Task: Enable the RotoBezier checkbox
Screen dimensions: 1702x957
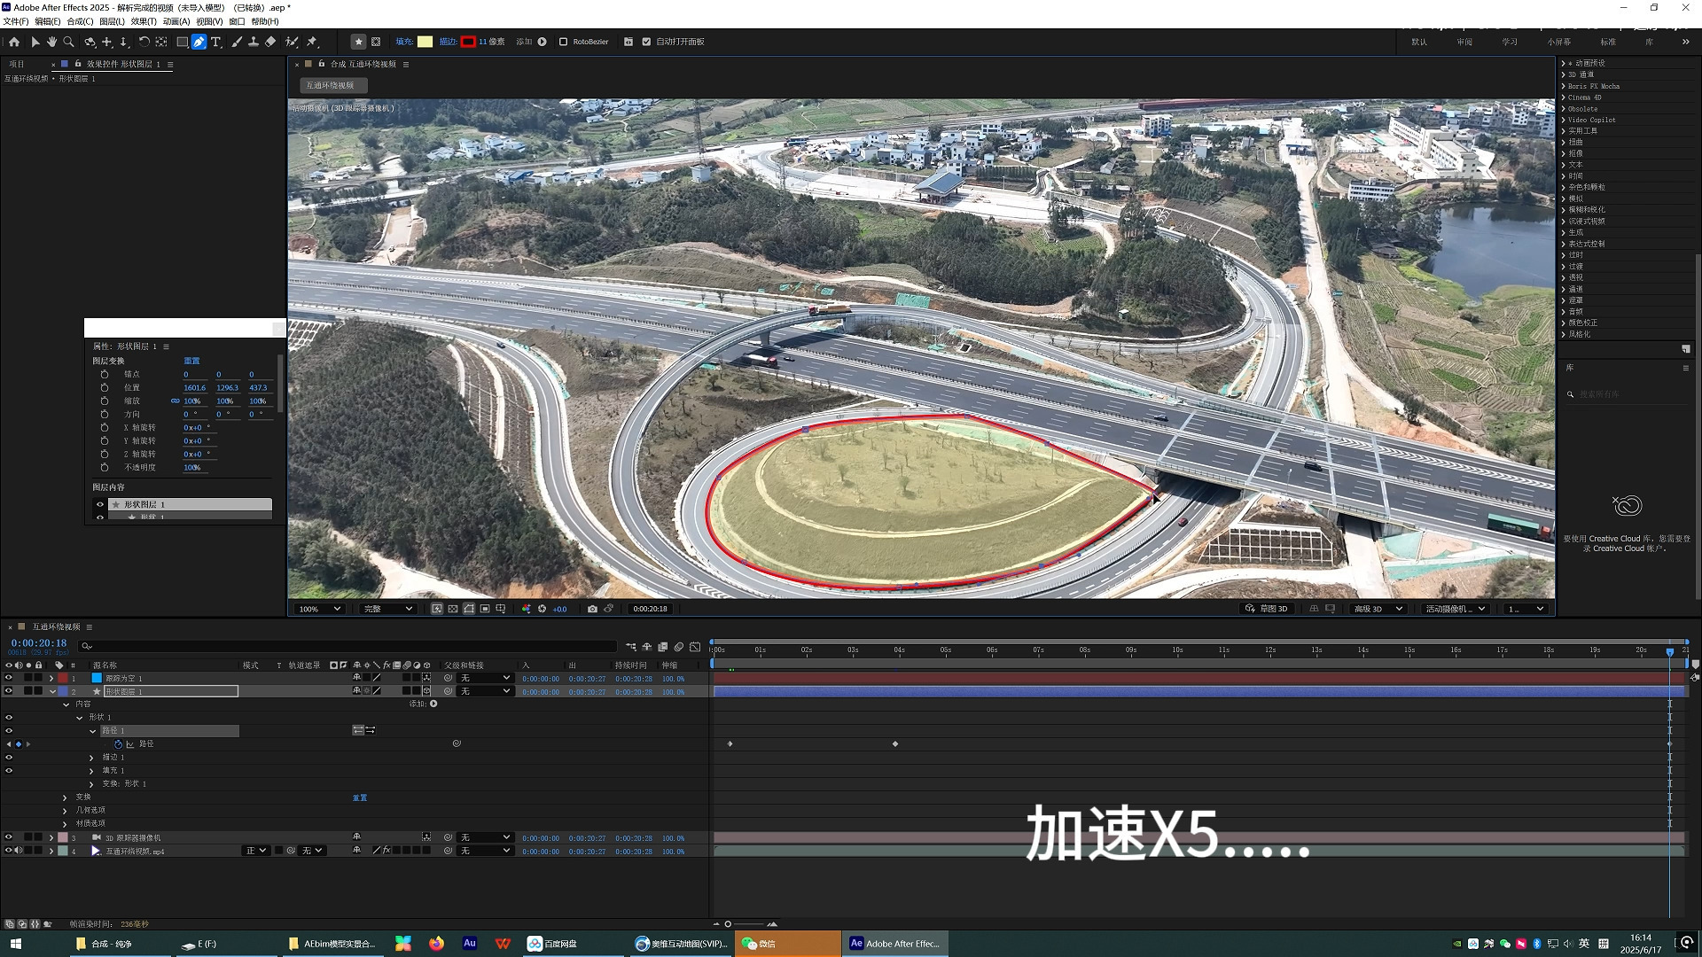Action: pyautogui.click(x=563, y=42)
